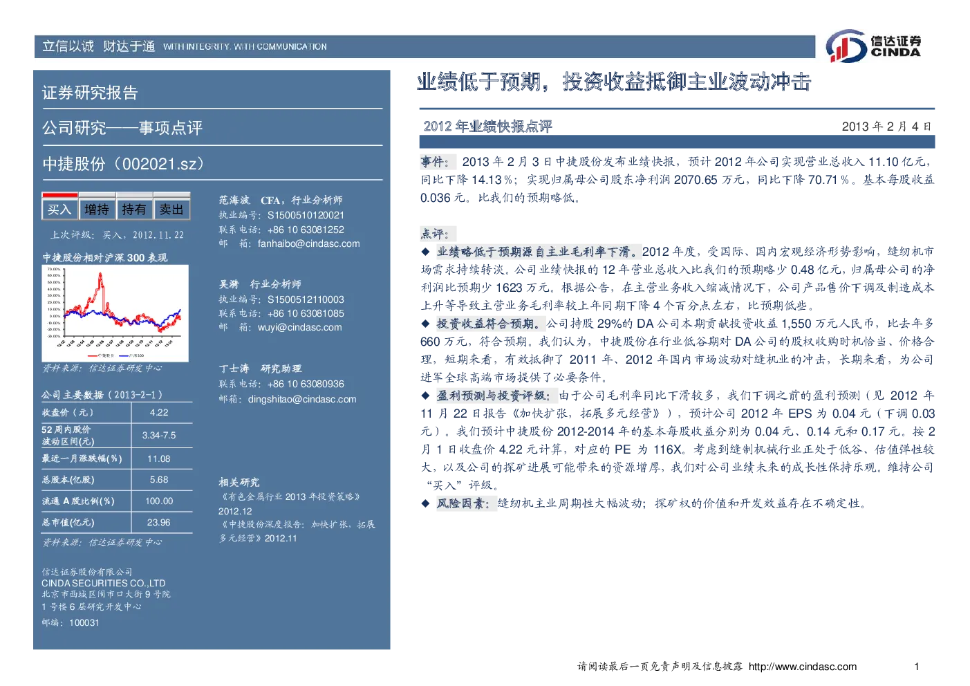Click bullet heading 业绩略低于预期源自主业毛利率下滑
The height and width of the screenshot is (686, 970).
tap(539, 252)
